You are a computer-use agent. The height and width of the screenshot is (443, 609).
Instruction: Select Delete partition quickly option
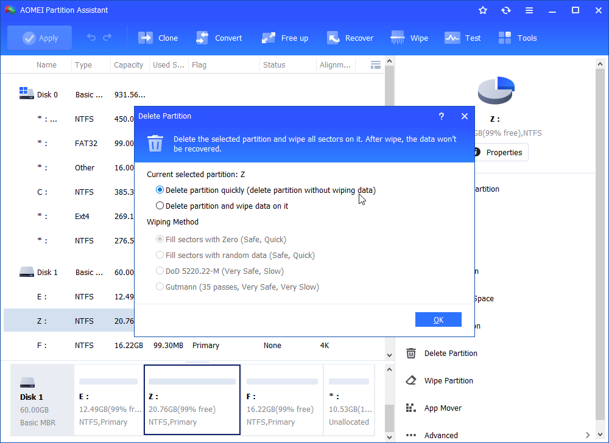click(x=266, y=190)
